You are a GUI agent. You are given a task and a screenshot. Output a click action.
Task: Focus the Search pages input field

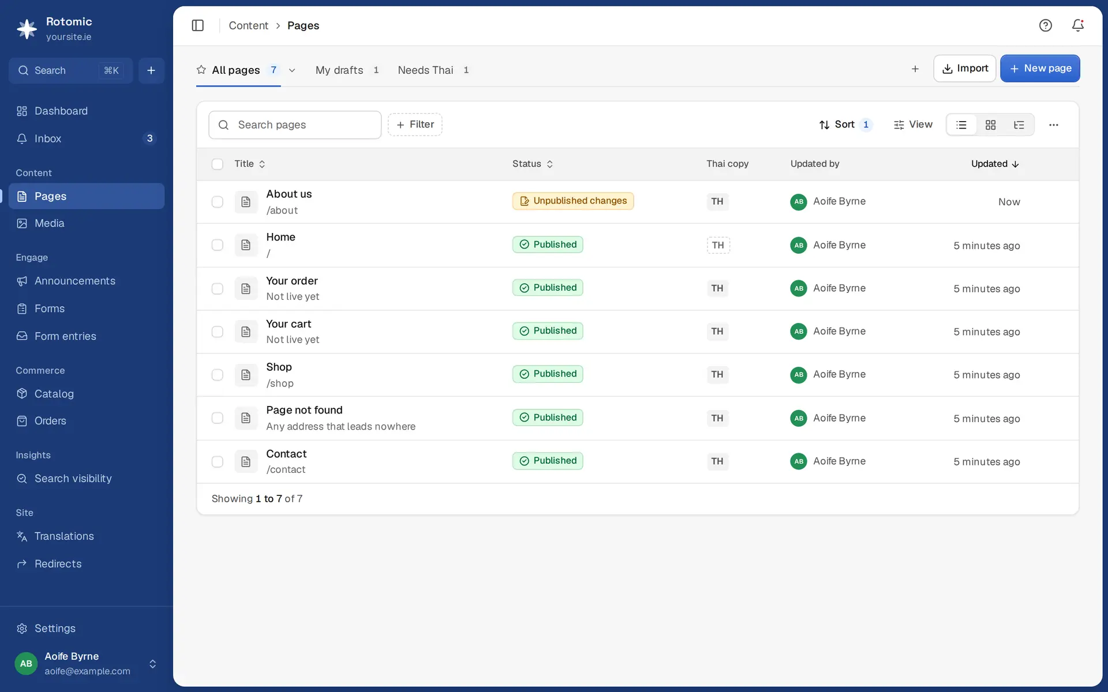click(295, 125)
